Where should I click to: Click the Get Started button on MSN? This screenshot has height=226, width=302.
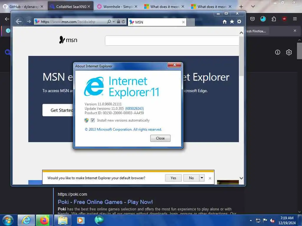58,110
